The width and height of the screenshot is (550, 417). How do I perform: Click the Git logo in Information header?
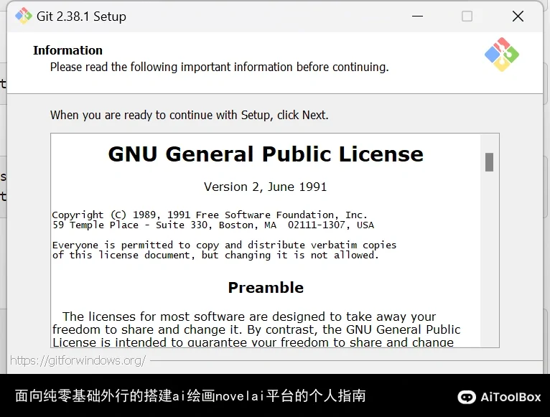pos(502,55)
